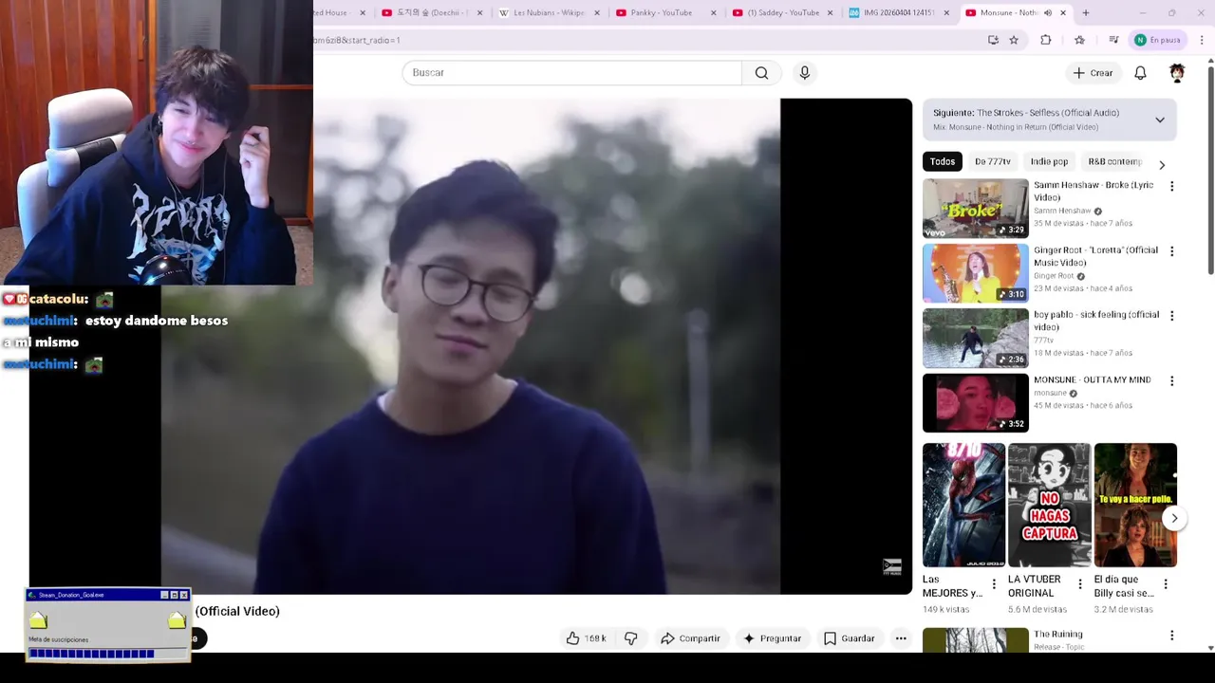The image size is (1215, 683).
Task: Close the Pankky - YouTube tab
Action: coord(714,12)
